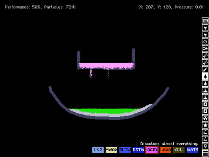Open the Radioactive elements category icon
This screenshot has width=209, height=157.
tap(205, 118)
